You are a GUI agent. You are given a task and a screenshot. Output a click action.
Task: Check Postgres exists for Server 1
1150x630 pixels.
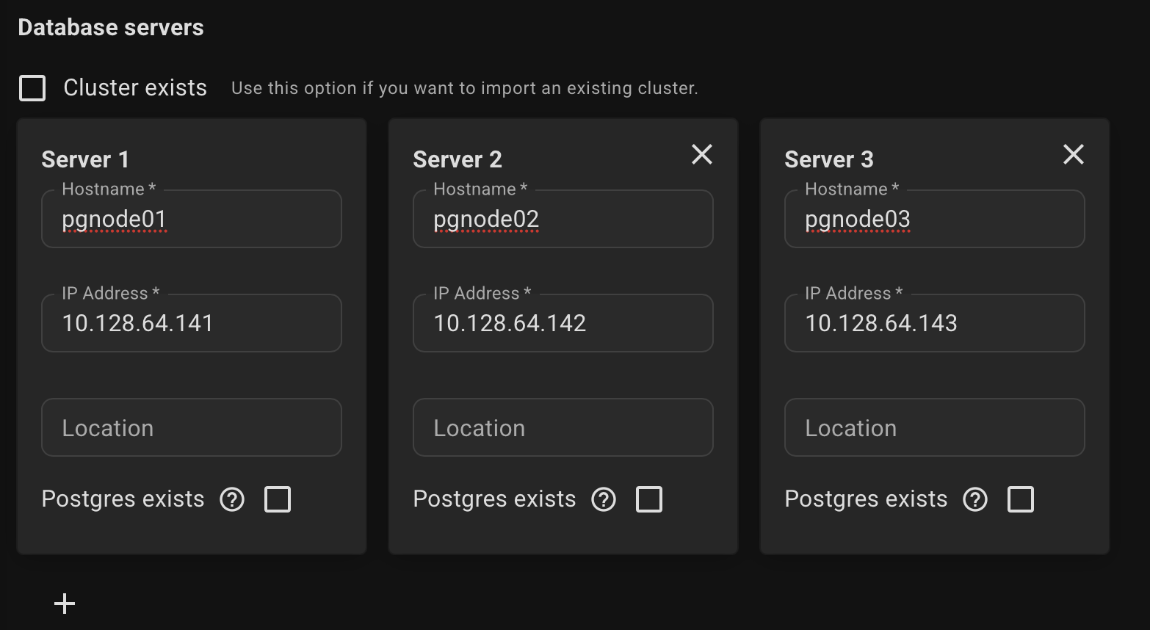278,499
